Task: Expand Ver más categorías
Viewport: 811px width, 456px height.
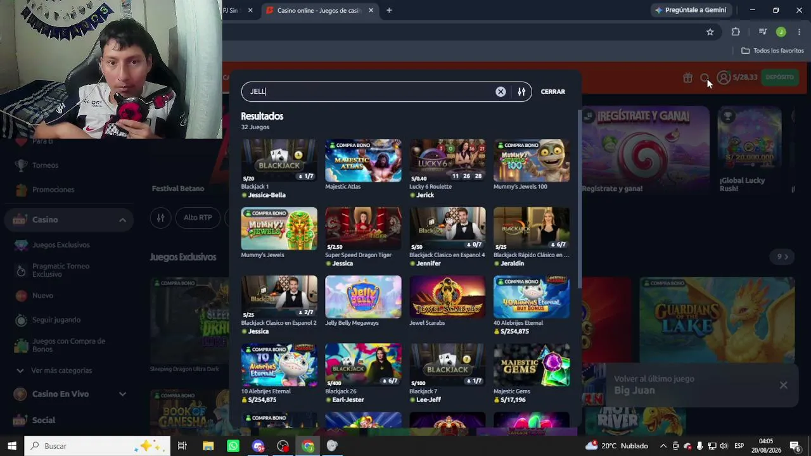Action: click(61, 370)
